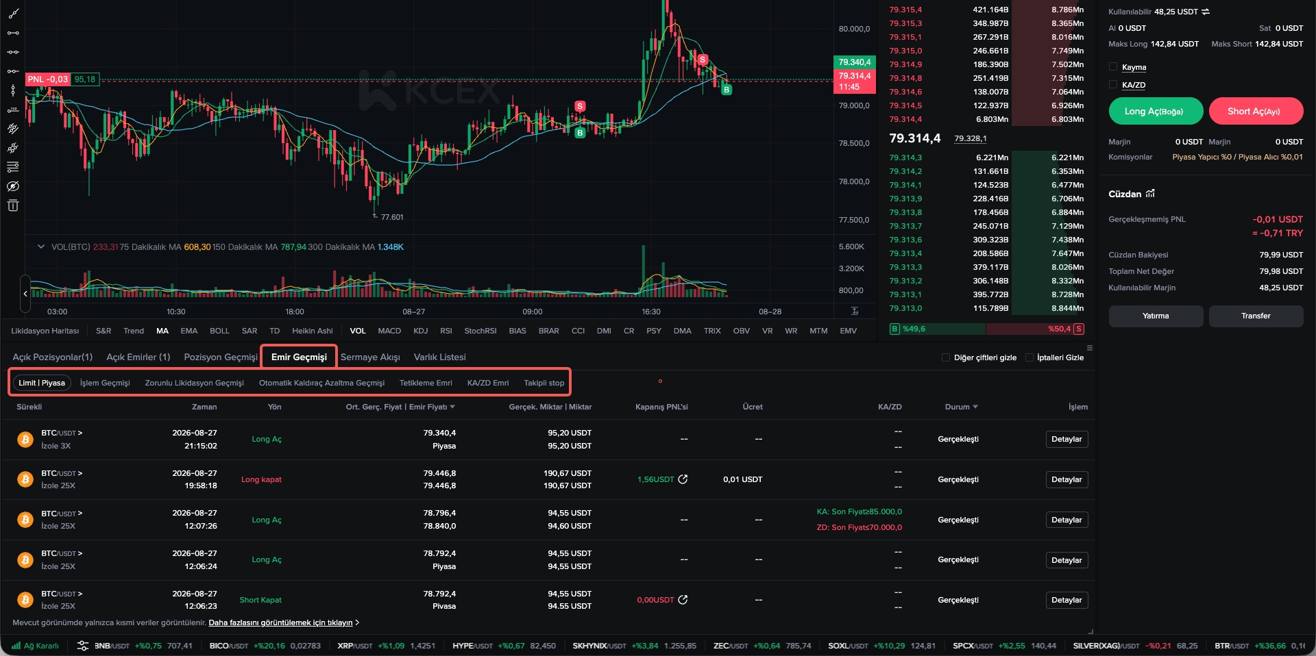
Task: Collapse the VOL(BTC) indicator chevron
Action: coord(41,247)
